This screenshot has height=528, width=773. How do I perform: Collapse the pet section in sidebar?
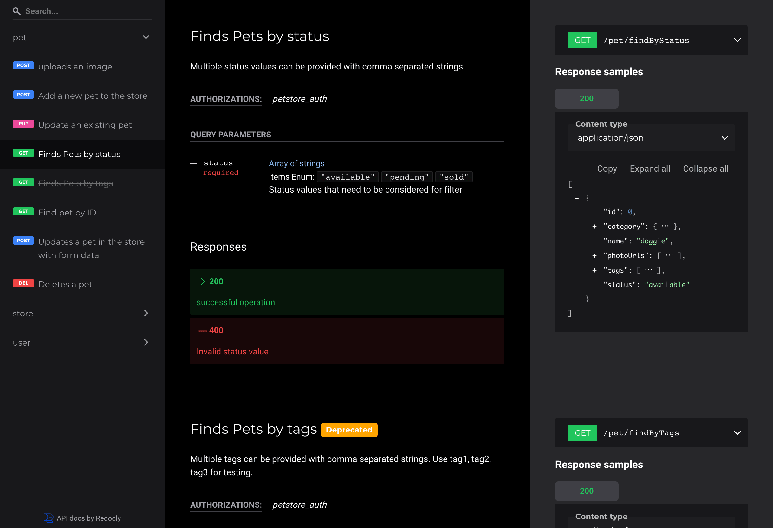point(146,37)
